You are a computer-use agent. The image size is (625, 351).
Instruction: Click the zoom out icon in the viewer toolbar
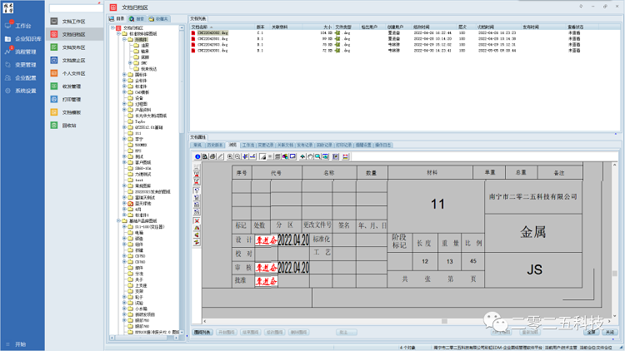tap(237, 157)
